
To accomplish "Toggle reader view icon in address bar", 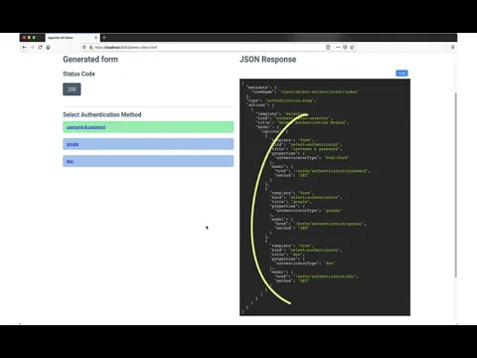I will click(x=328, y=47).
